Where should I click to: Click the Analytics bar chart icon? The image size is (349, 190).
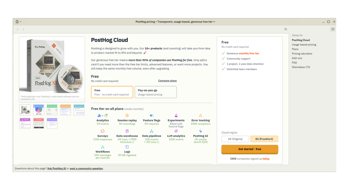pyautogui.click(x=99, y=116)
